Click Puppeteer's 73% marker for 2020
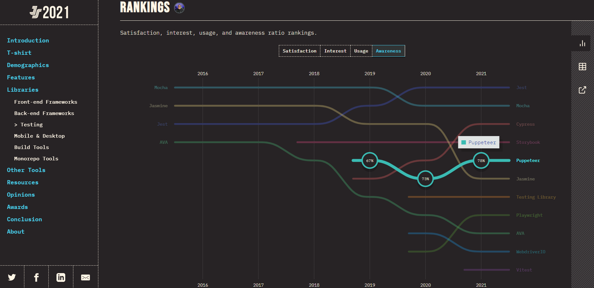This screenshot has height=288, width=594. coord(425,179)
